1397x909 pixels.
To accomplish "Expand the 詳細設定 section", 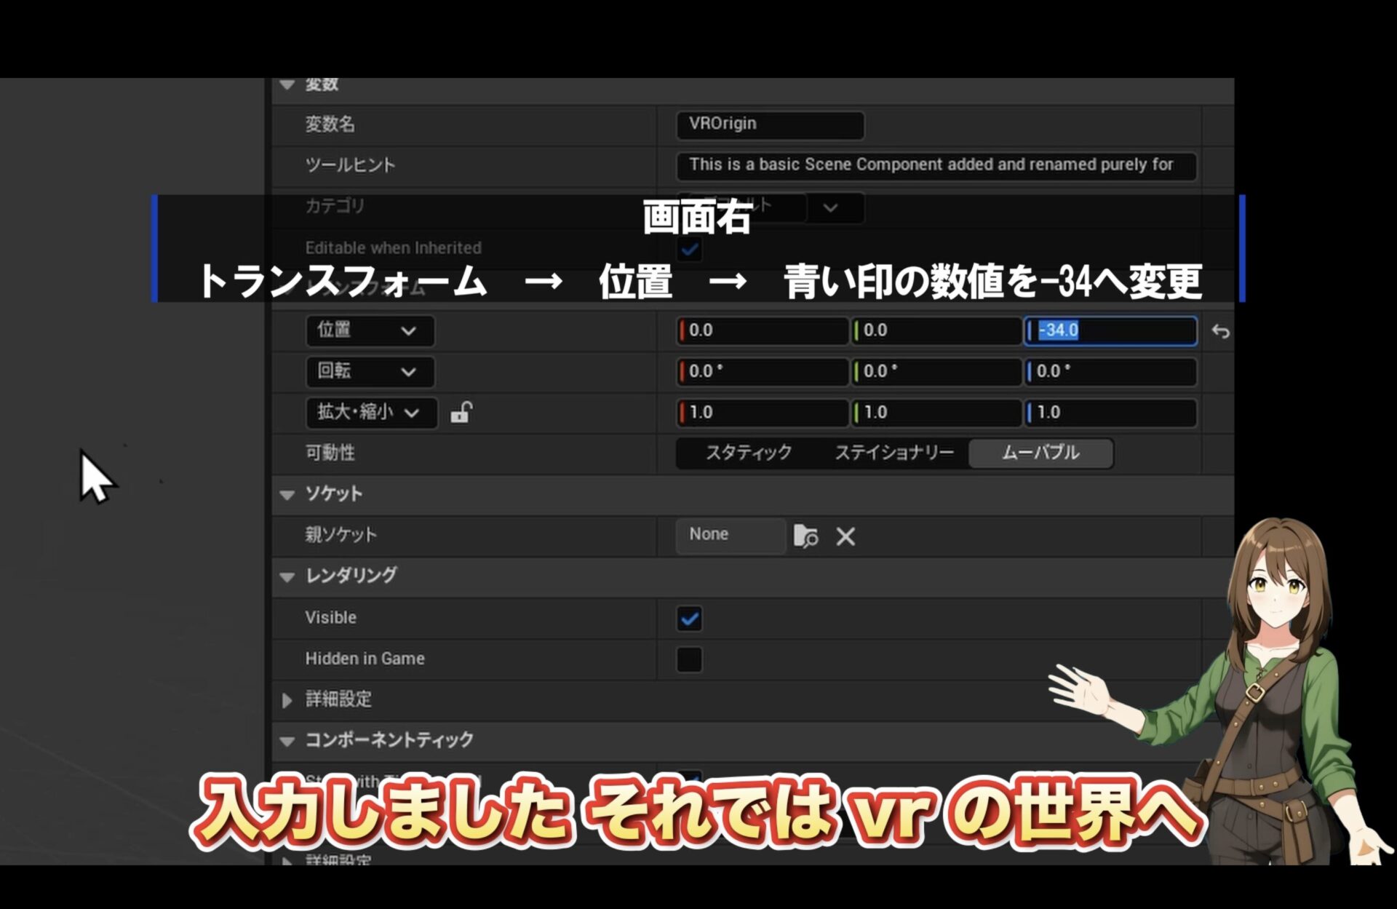I will click(x=287, y=700).
